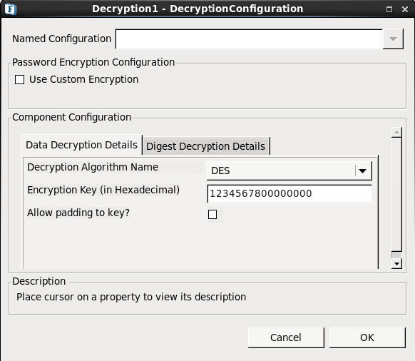Maximize the DecryptionConfiguration window
The height and width of the screenshot is (361, 415).
click(x=389, y=9)
